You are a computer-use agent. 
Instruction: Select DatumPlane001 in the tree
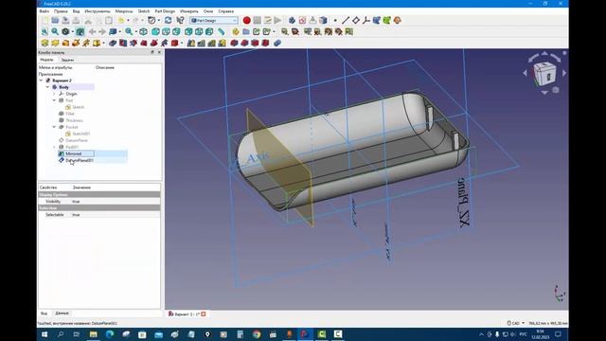pos(80,160)
